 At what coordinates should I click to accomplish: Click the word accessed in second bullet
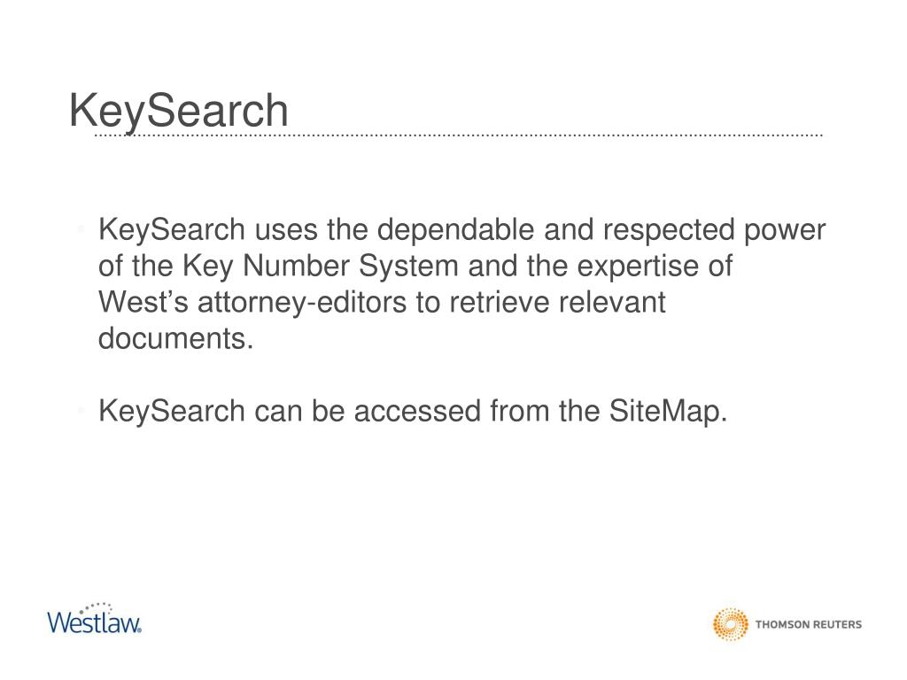[x=417, y=412]
